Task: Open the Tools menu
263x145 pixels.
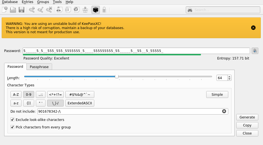Action: (57, 2)
